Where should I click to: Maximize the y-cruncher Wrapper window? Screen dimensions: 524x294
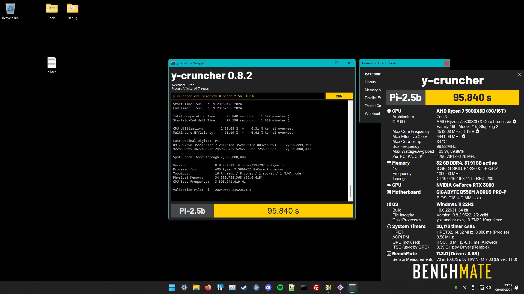point(337,63)
